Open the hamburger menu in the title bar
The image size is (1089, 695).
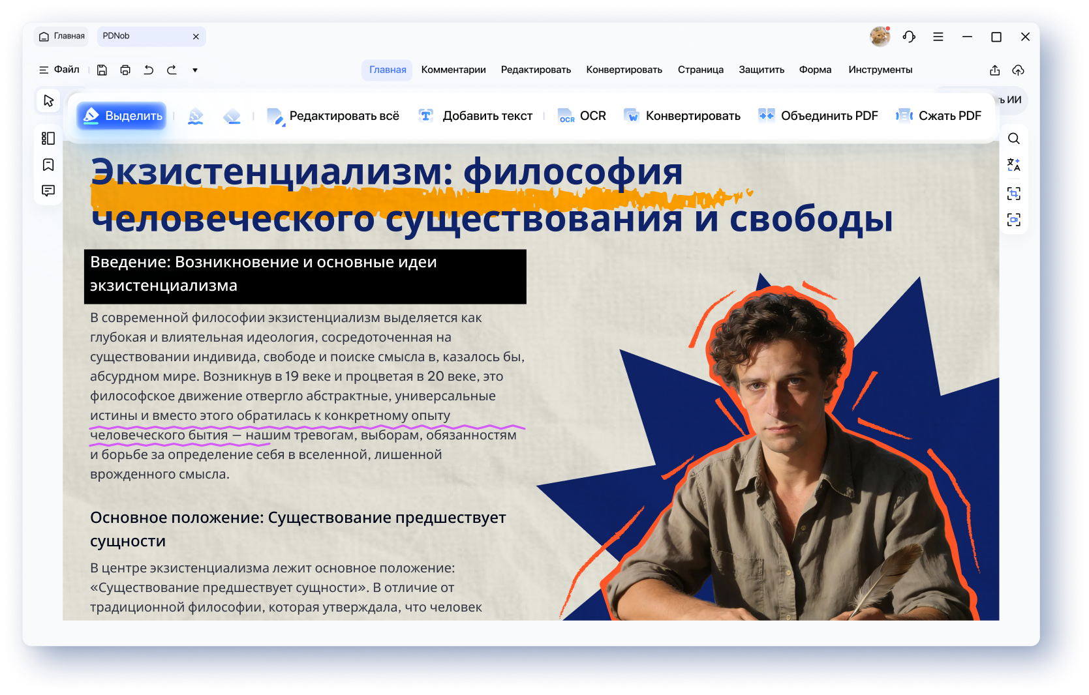pyautogui.click(x=938, y=37)
